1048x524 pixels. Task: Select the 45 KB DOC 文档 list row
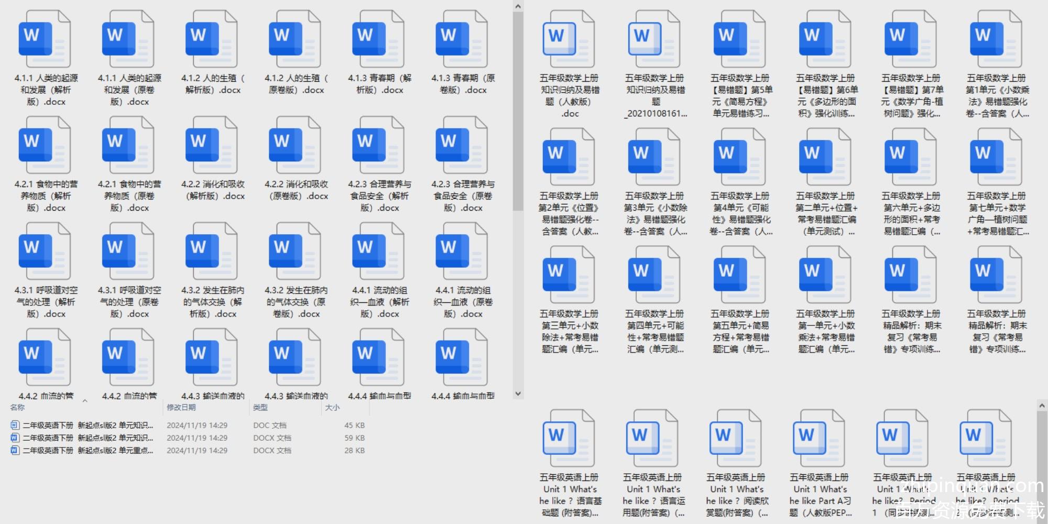click(88, 425)
